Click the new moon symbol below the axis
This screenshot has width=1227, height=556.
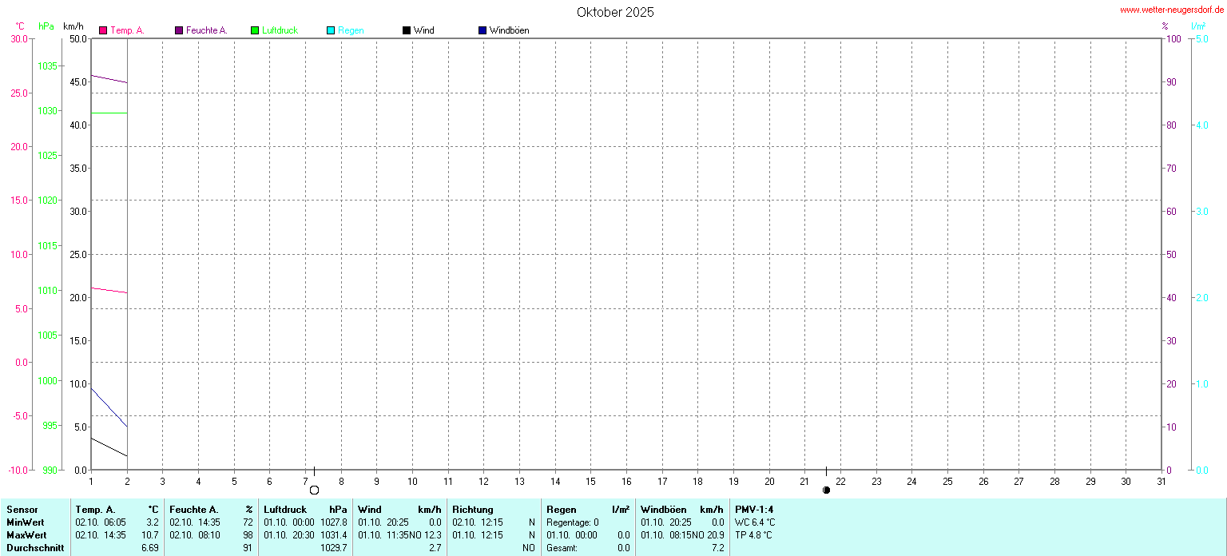tap(826, 490)
